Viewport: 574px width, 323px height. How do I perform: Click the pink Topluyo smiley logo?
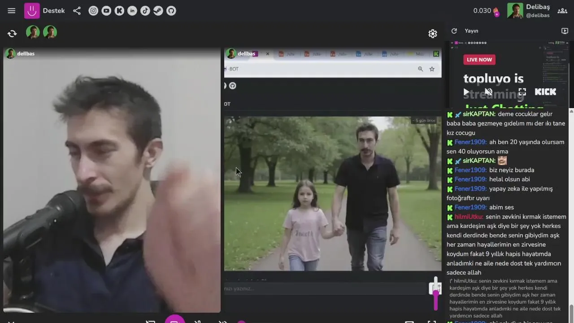point(31,11)
